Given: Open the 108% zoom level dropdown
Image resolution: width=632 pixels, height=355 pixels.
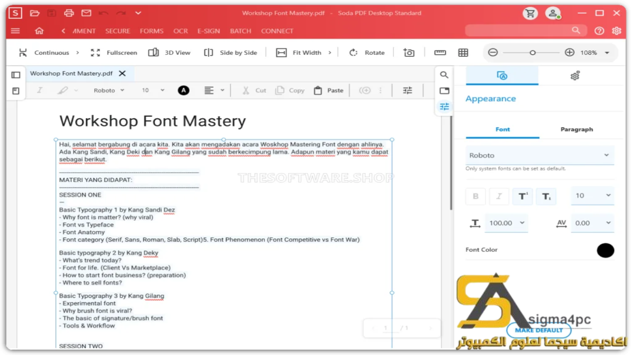Looking at the screenshot, I should click(607, 53).
